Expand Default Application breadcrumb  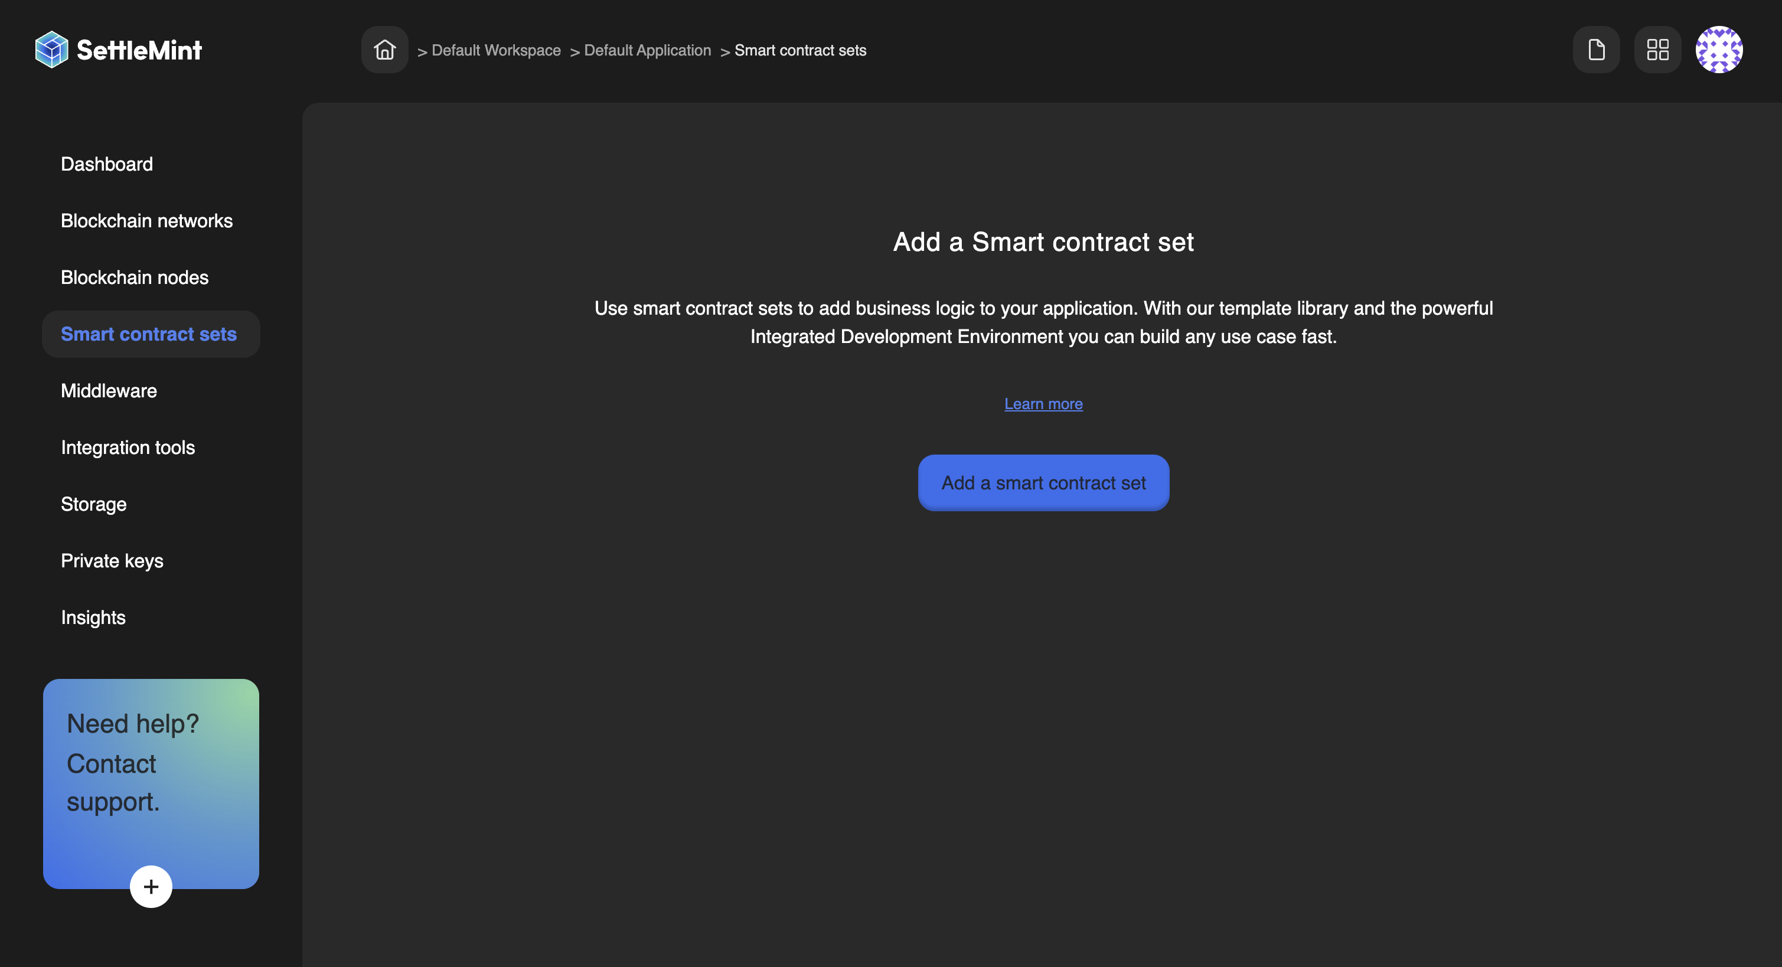[x=648, y=49]
